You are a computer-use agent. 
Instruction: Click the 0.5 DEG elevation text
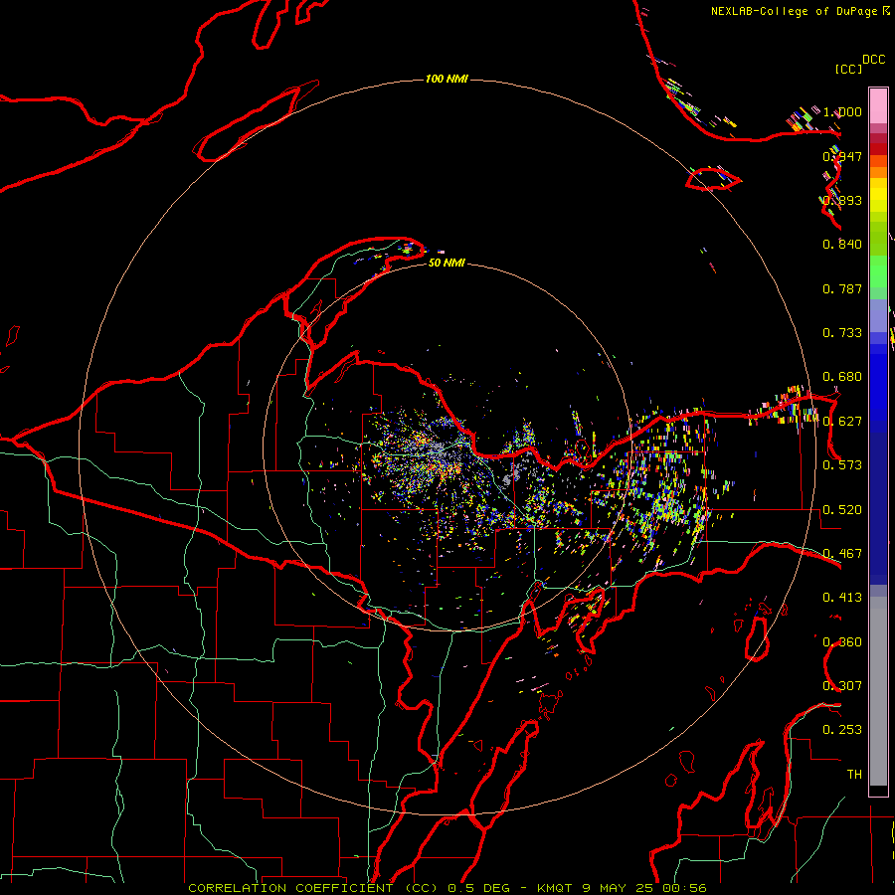(x=478, y=888)
